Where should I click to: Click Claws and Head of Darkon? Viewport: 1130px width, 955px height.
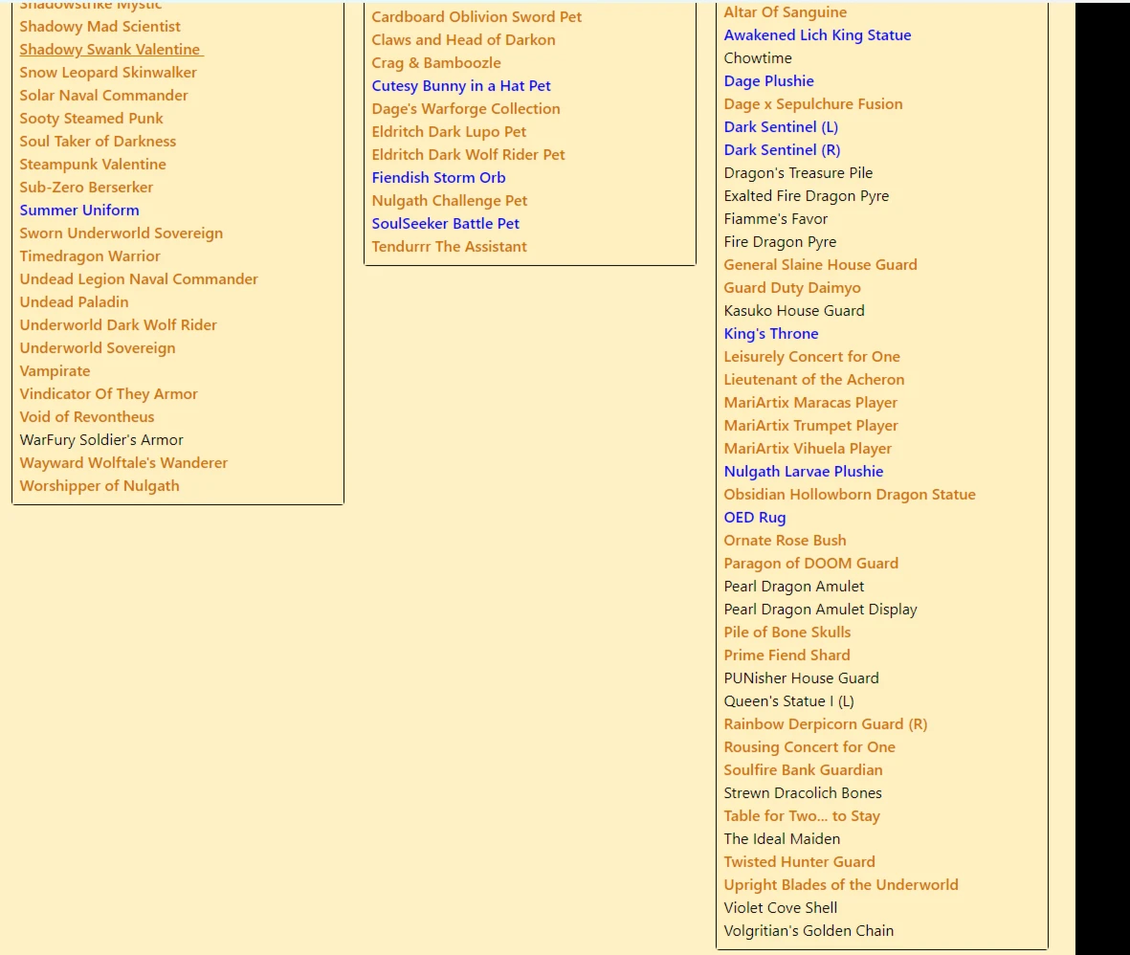pyautogui.click(x=463, y=40)
